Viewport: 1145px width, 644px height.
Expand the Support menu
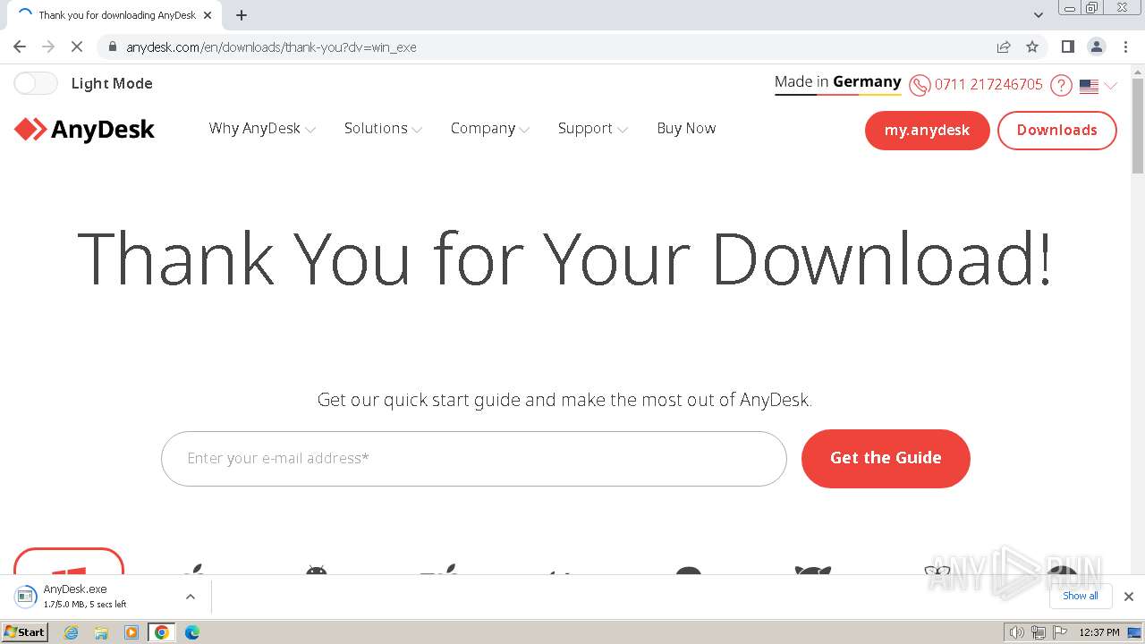(x=593, y=129)
